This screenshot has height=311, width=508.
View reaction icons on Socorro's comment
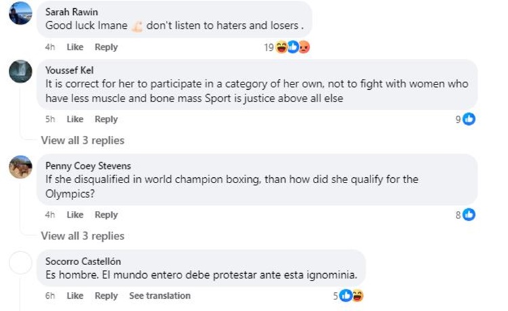pyautogui.click(x=352, y=295)
